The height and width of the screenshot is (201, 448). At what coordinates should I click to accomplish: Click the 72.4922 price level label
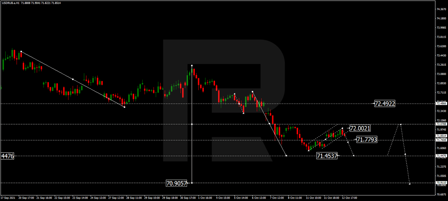tap(384, 104)
